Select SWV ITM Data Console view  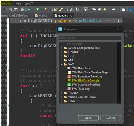pos(85,80)
